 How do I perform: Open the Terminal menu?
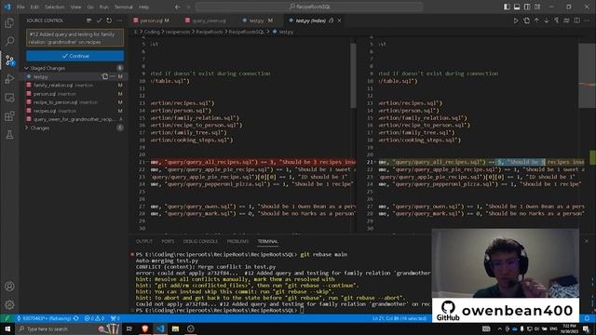[124, 7]
